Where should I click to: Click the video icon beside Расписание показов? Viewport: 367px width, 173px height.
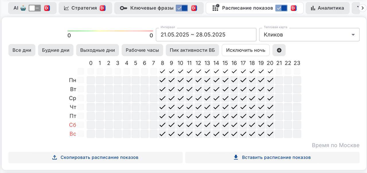pos(293,8)
